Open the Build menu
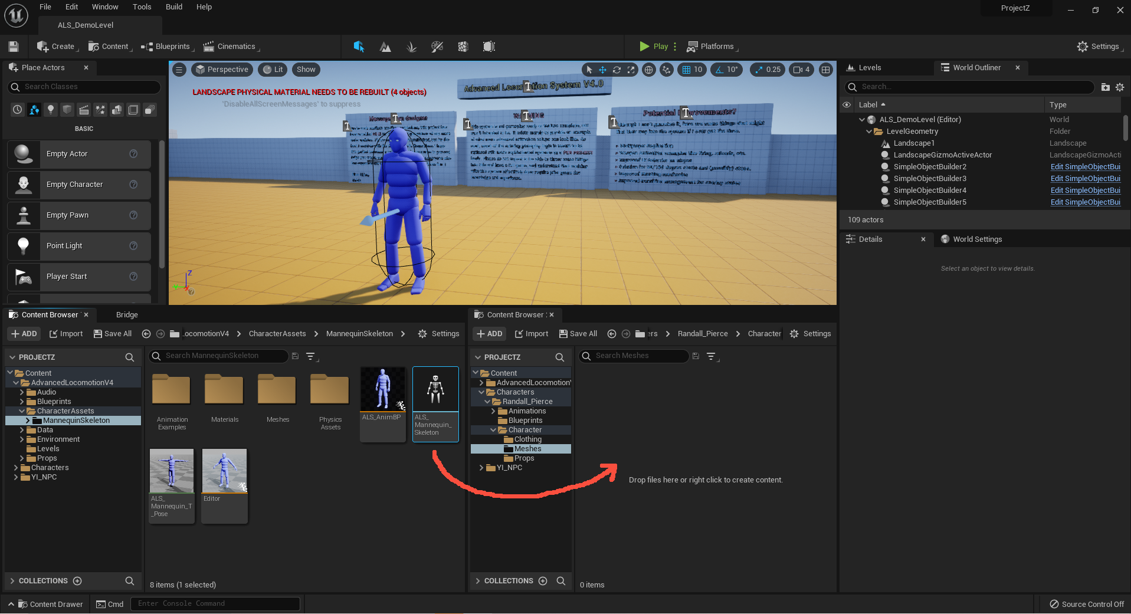 (174, 7)
